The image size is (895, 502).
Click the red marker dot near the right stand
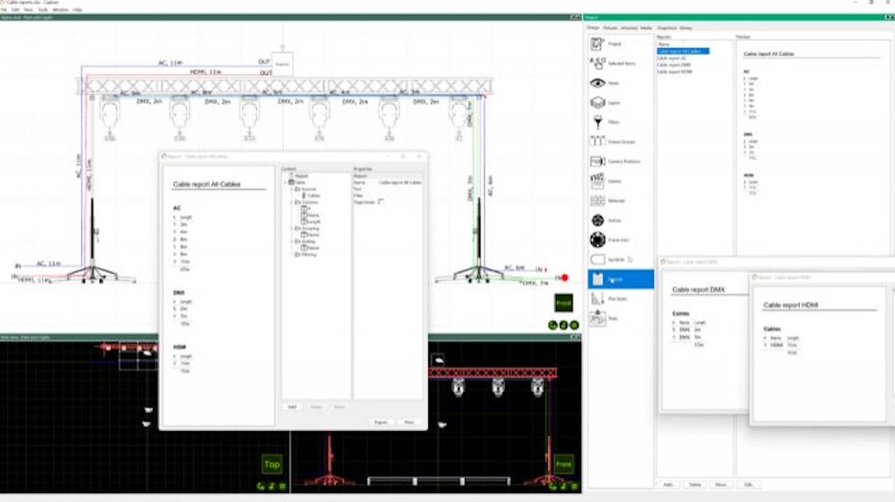(x=564, y=278)
